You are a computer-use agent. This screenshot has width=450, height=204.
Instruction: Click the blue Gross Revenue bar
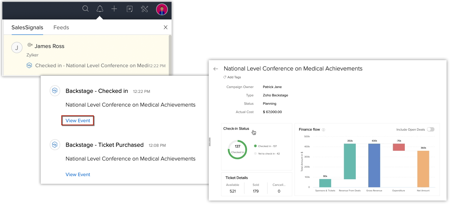coord(374,165)
